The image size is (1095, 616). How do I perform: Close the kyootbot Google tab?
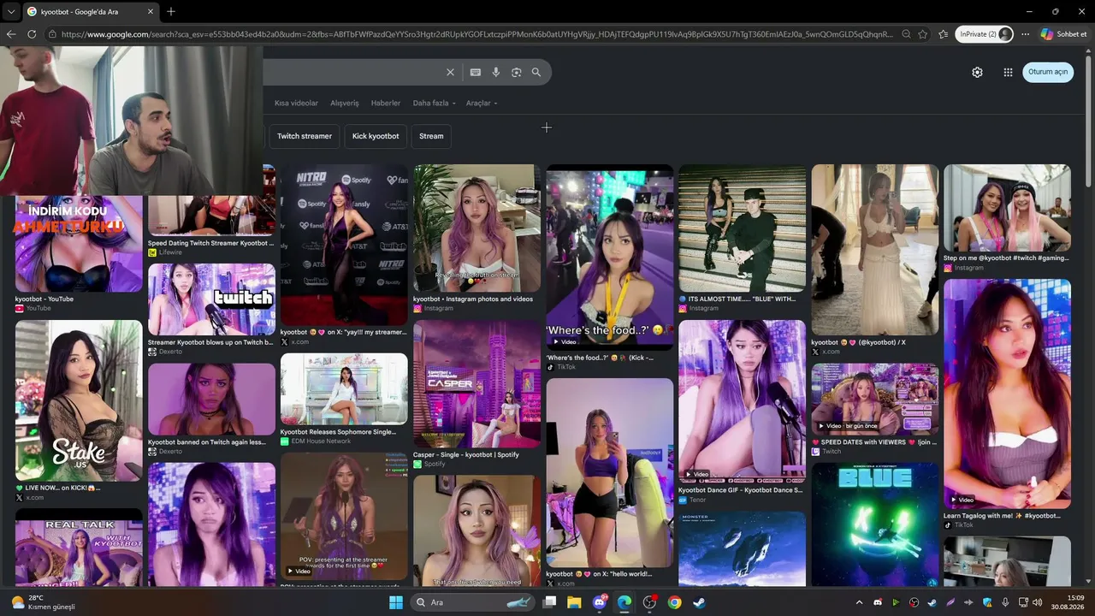click(151, 11)
